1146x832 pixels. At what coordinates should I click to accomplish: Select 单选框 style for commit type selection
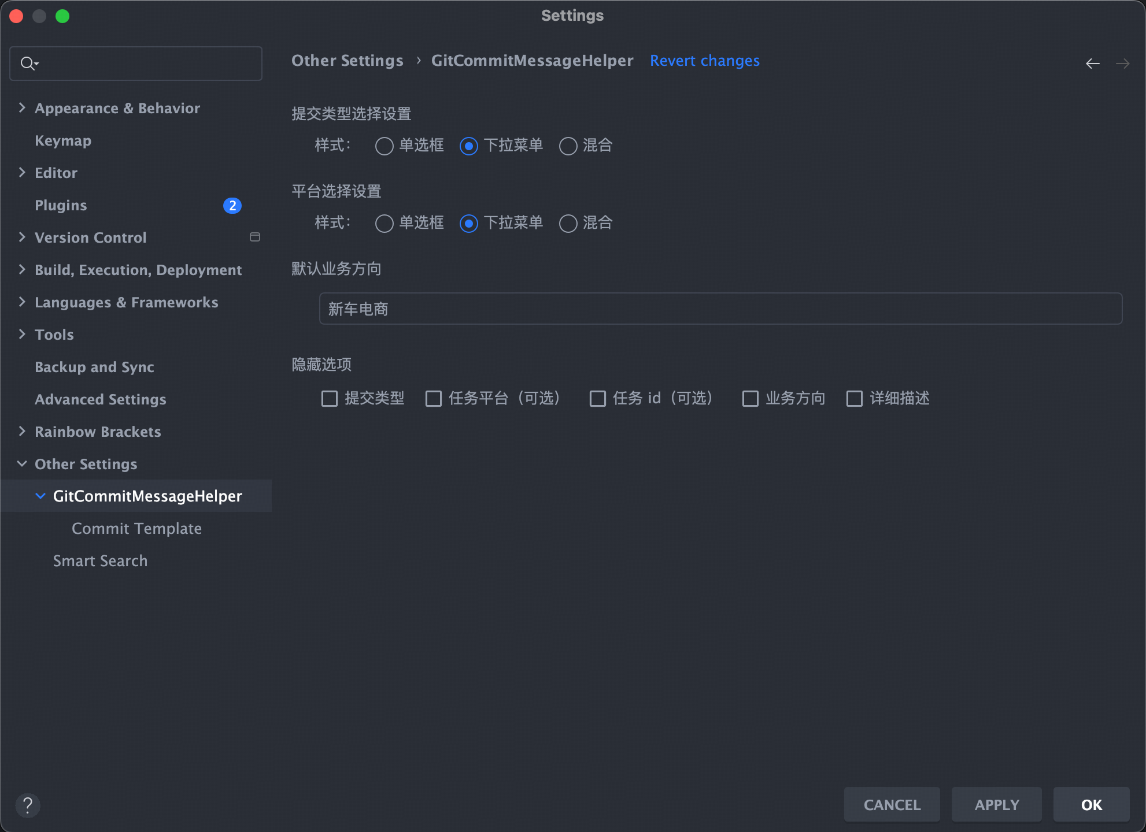[384, 146]
